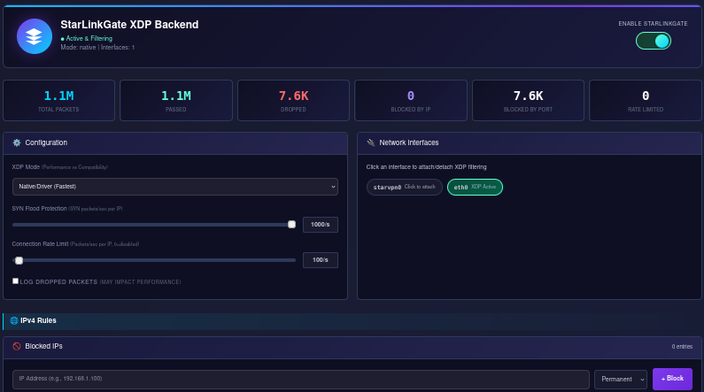
Task: Click the Blocked By Port stat card
Action: [x=528, y=101]
